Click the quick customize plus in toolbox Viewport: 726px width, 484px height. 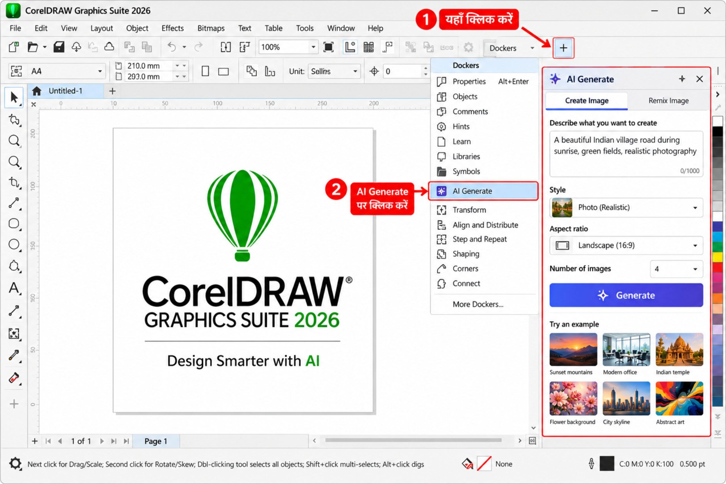click(x=14, y=404)
